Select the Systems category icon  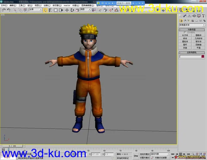204,21
